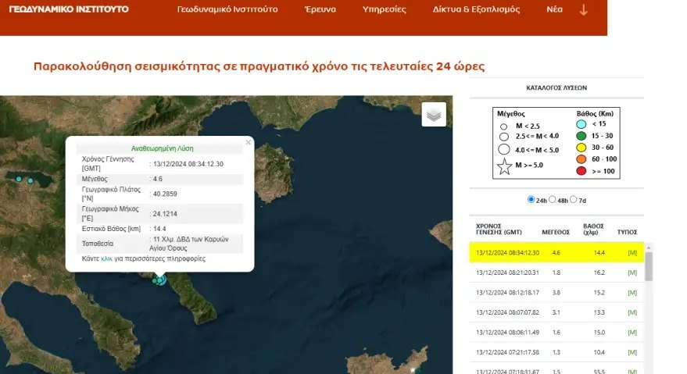Click the red >= 100 depth swatch
This screenshot has width=687, height=374.
581,170
